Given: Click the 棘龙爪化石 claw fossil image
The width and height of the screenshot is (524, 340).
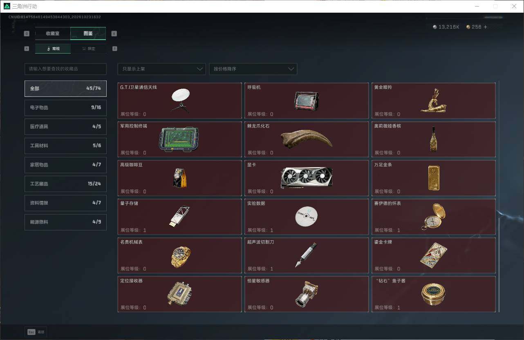Looking at the screenshot, I should (x=307, y=139).
